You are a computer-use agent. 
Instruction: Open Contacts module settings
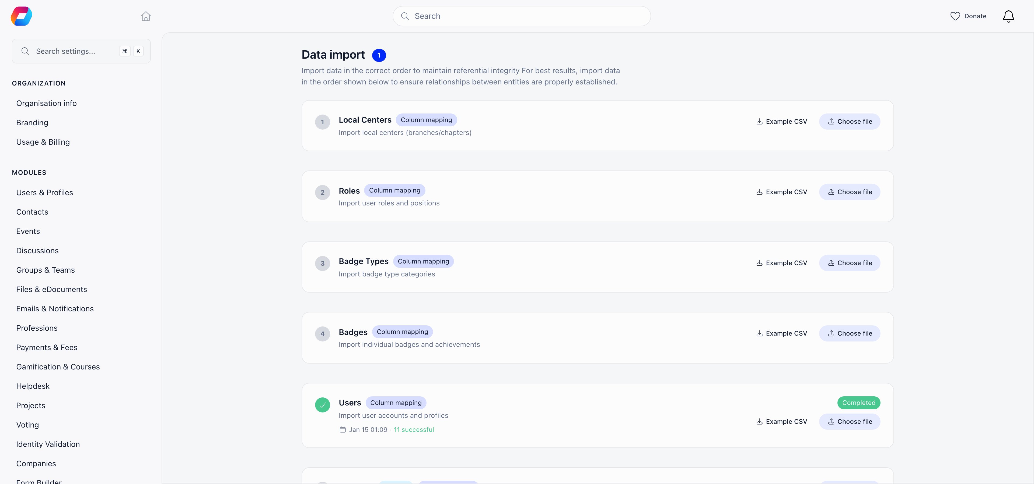[32, 212]
